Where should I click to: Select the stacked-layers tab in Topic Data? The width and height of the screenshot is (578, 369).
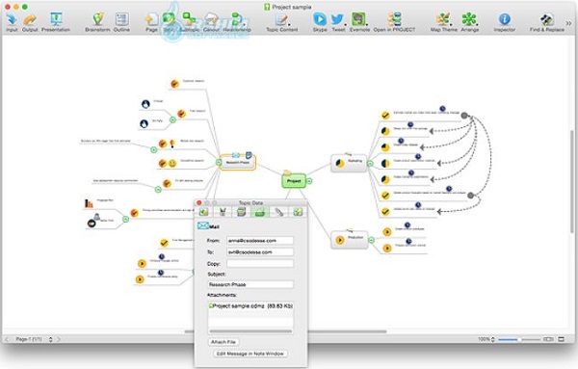(x=241, y=212)
